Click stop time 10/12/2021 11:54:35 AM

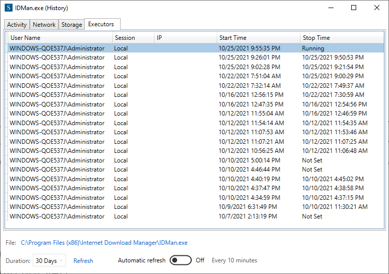(335, 123)
